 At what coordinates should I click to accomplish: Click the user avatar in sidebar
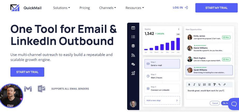click(x=133, y=104)
